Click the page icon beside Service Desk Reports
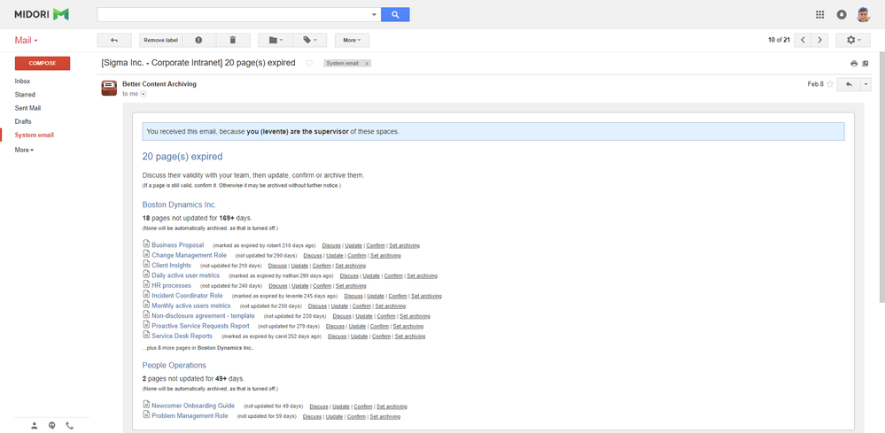Viewport: 885px width, 433px height. [x=146, y=336]
